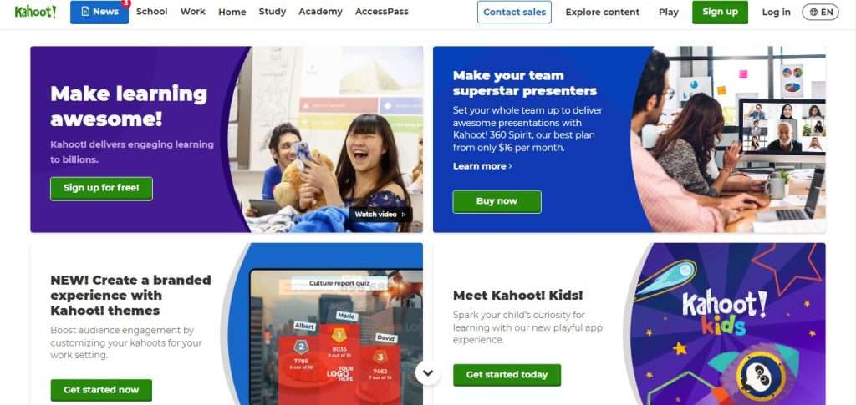Viewport: 856px width, 405px height.
Task: Click the Kahoot! logo
Action: (x=35, y=12)
